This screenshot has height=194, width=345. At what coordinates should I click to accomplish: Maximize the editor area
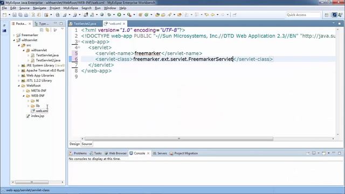point(340,23)
